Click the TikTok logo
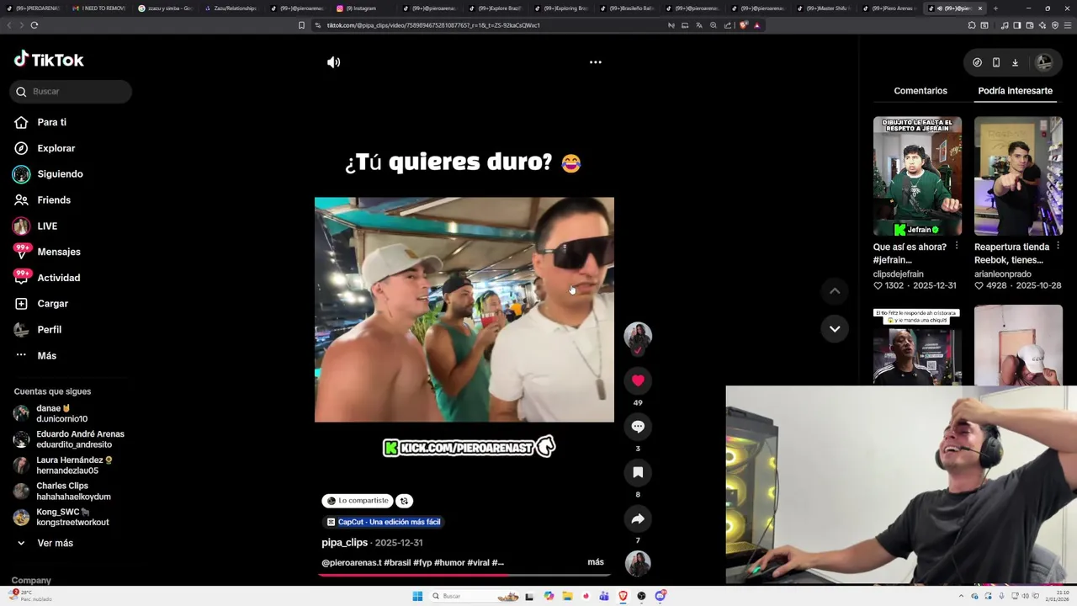Screen dimensions: 1077x606 click(49, 60)
